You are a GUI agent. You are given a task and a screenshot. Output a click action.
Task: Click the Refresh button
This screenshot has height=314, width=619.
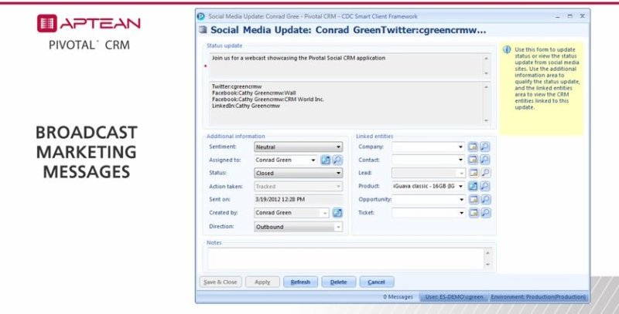(300, 282)
